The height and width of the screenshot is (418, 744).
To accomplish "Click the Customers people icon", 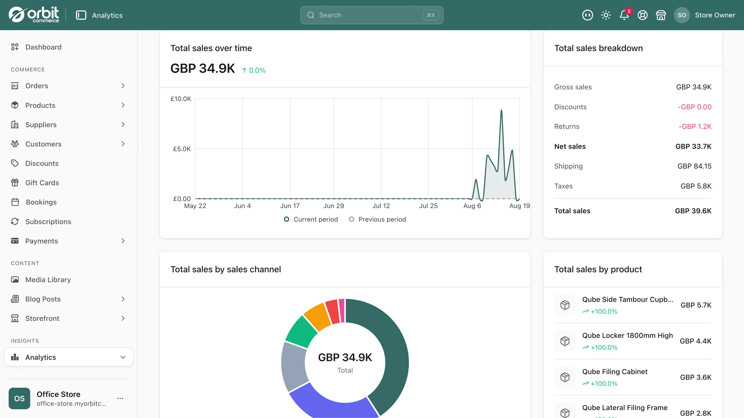I will coord(15,144).
